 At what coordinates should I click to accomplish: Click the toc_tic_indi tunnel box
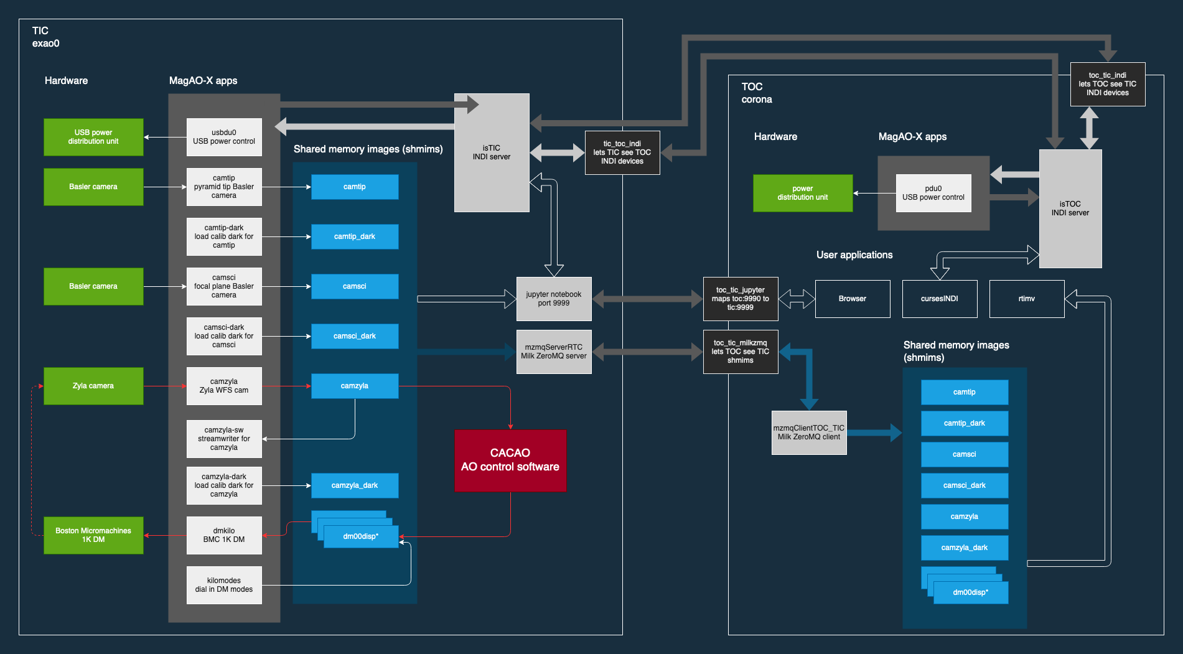pyautogui.click(x=1108, y=84)
